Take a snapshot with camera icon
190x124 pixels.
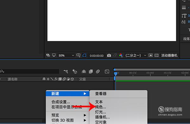point(109,55)
